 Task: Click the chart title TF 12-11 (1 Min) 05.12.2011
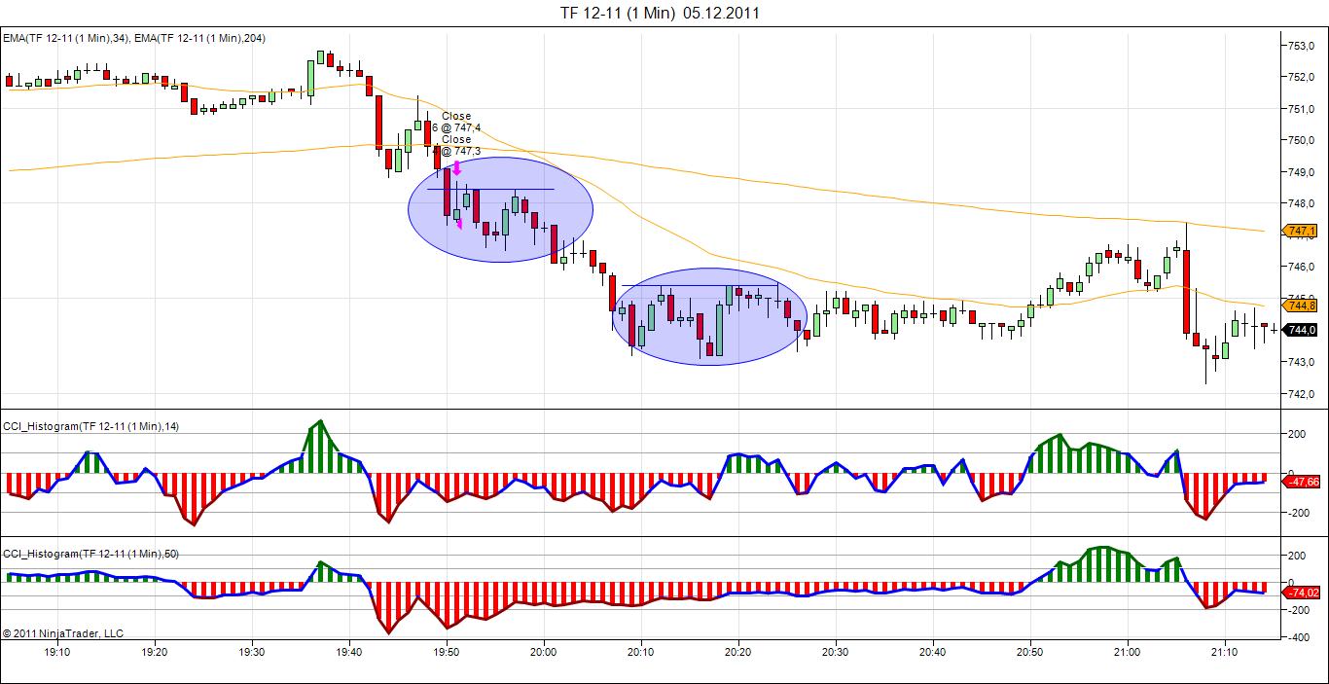coord(660,13)
